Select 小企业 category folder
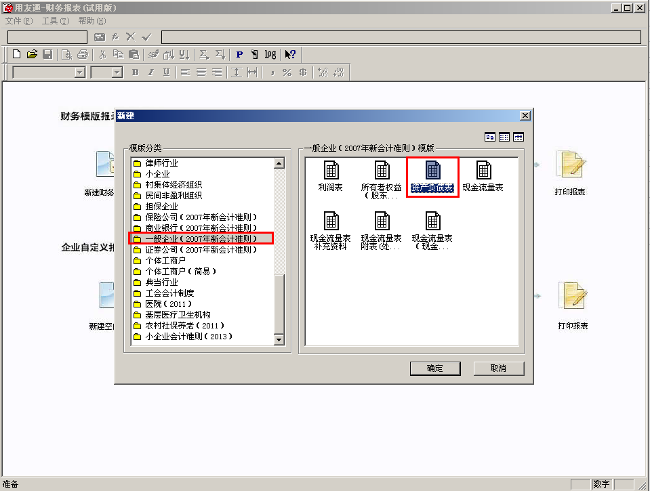 tap(152, 174)
